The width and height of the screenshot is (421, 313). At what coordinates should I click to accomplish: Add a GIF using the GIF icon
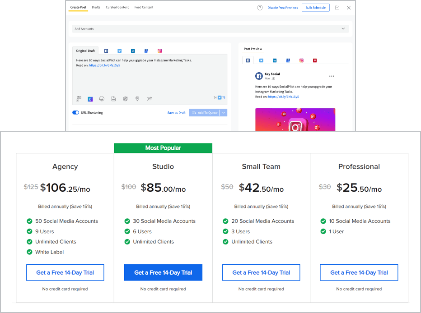[x=113, y=99]
